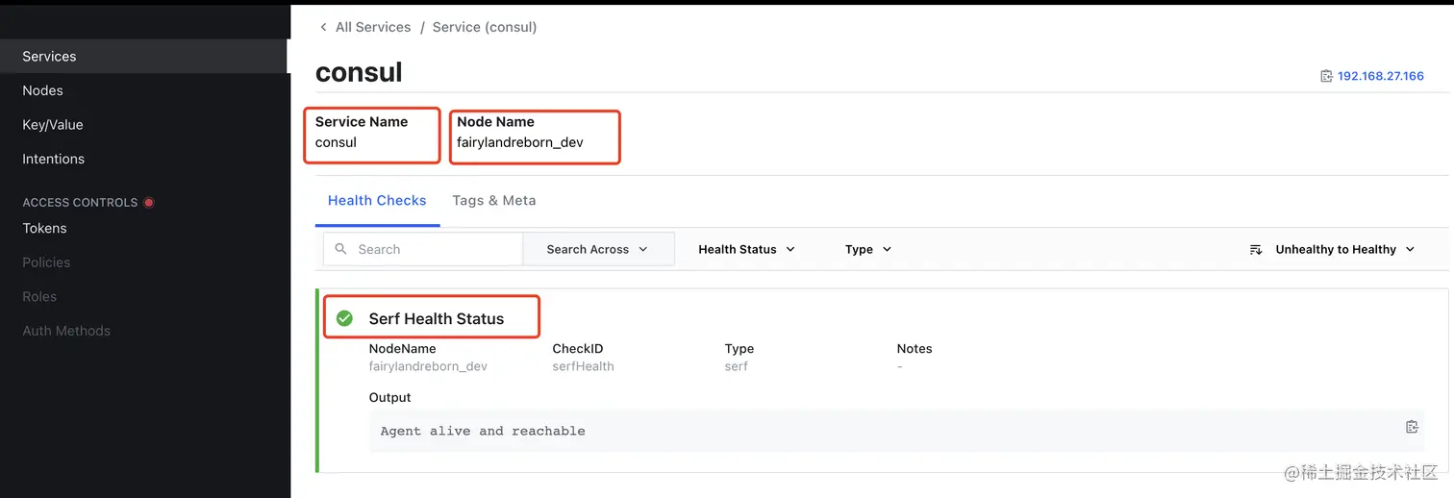Open Auth Methods in the sidebar
Viewport: 1454px width, 498px height.
[66, 331]
